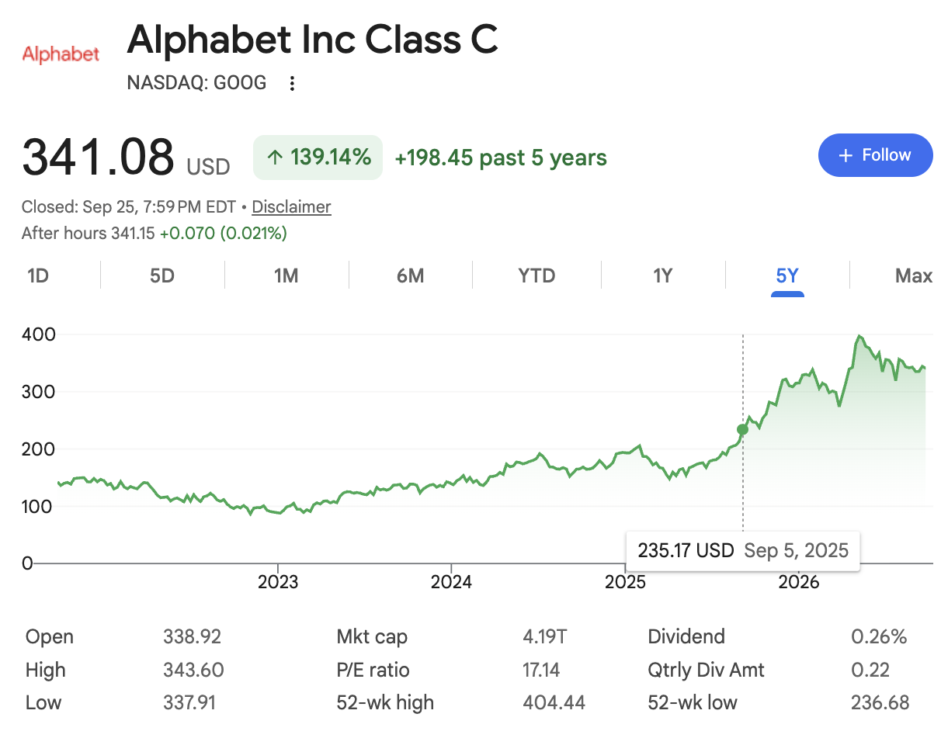Viewport: 941px width, 745px height.
Task: Show the YTD chart range
Action: pos(536,275)
